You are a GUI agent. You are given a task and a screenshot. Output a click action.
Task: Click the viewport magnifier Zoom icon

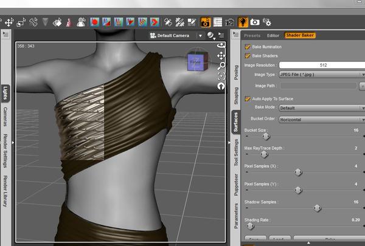[x=221, y=66]
